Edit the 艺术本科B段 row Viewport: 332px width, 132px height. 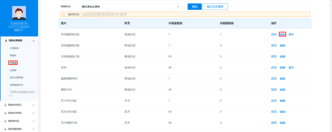282,112
